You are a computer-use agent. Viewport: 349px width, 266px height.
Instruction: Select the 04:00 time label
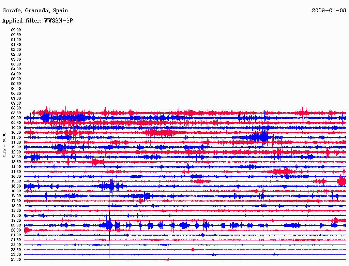coord(16,69)
